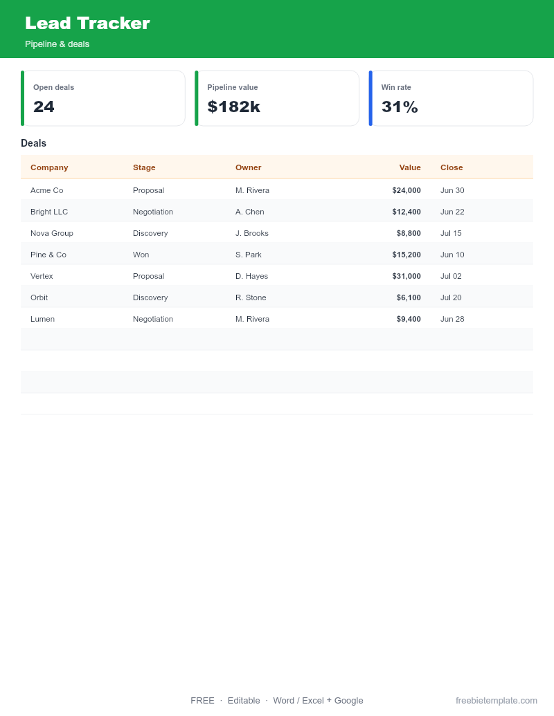Image resolution: width=554 pixels, height=716 pixels.
Task: Open the freebietemplate.com link
Action: (497, 701)
